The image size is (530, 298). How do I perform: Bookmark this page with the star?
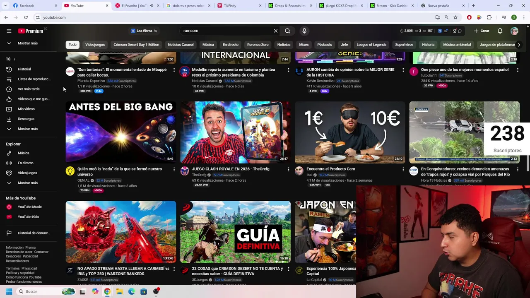point(455,17)
